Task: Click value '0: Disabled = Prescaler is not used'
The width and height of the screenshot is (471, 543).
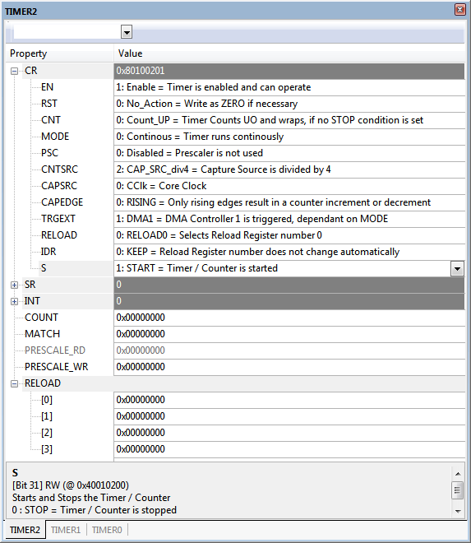Action: click(289, 153)
